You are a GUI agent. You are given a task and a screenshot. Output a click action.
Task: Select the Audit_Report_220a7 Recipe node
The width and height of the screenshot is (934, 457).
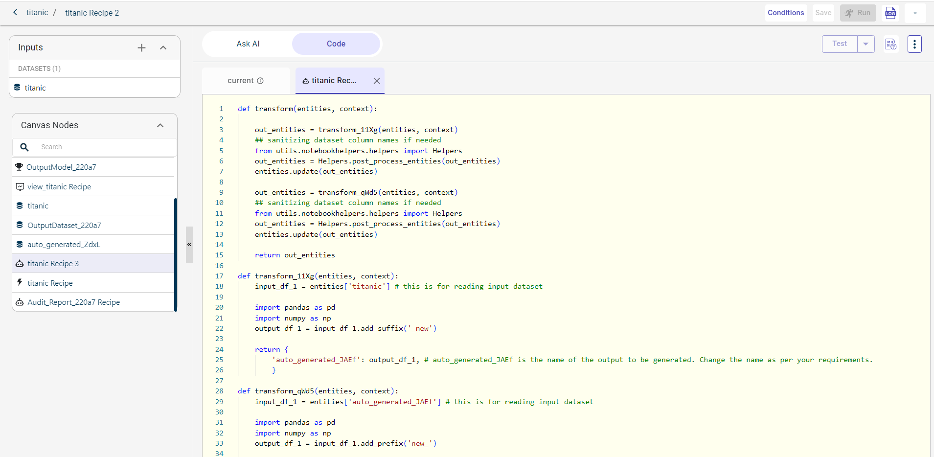click(73, 302)
